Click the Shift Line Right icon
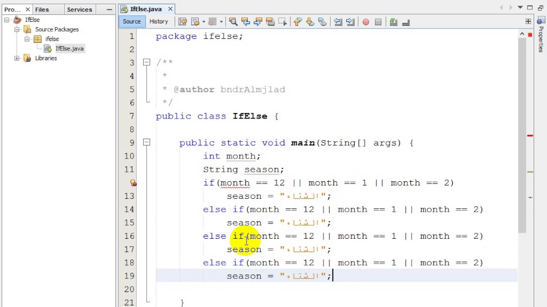The height and width of the screenshot is (307, 547). tap(350, 22)
